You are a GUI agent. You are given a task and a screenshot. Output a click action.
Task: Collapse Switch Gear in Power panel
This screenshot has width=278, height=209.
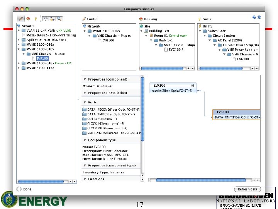200,31
